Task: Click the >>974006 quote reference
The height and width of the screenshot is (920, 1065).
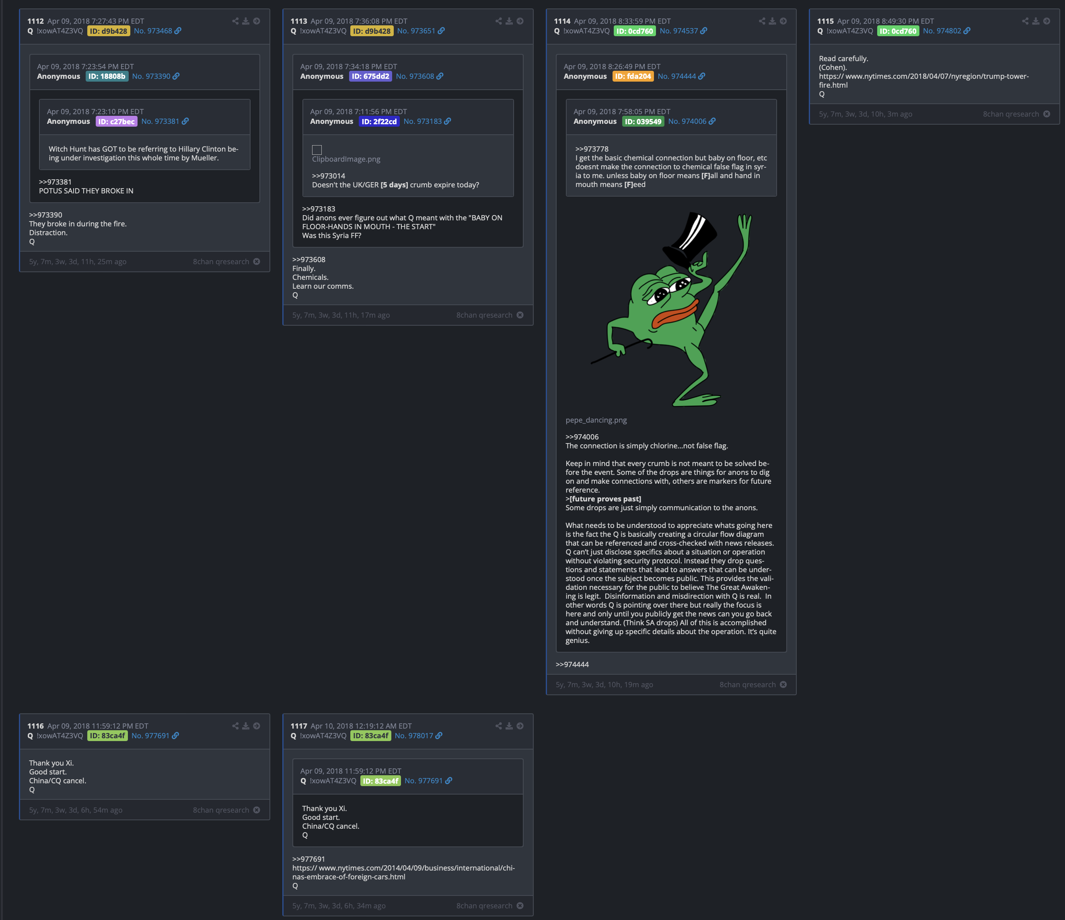Action: pyautogui.click(x=582, y=437)
